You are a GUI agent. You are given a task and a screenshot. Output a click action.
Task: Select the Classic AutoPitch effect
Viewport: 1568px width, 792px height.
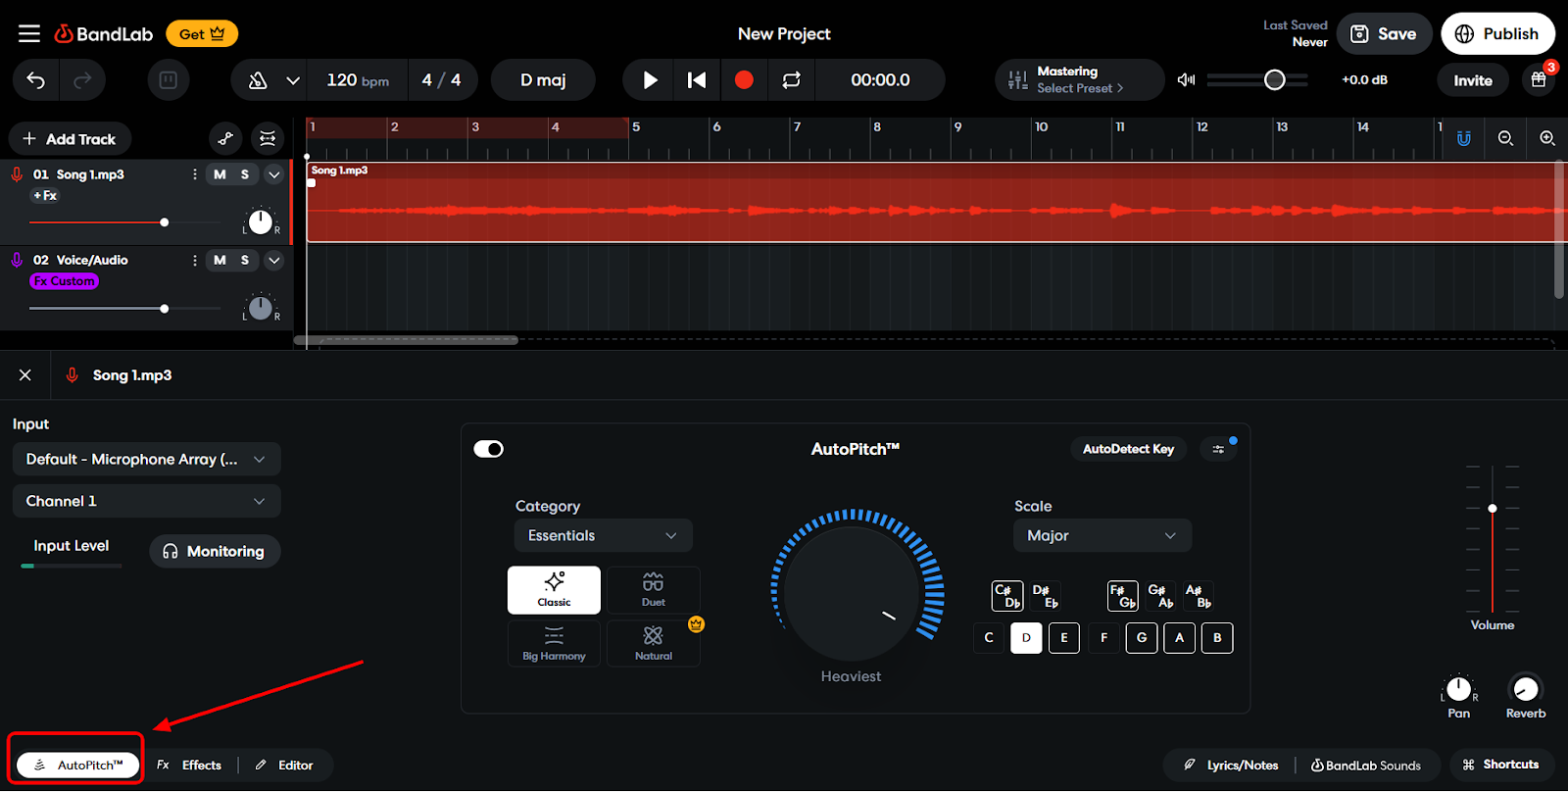[554, 590]
